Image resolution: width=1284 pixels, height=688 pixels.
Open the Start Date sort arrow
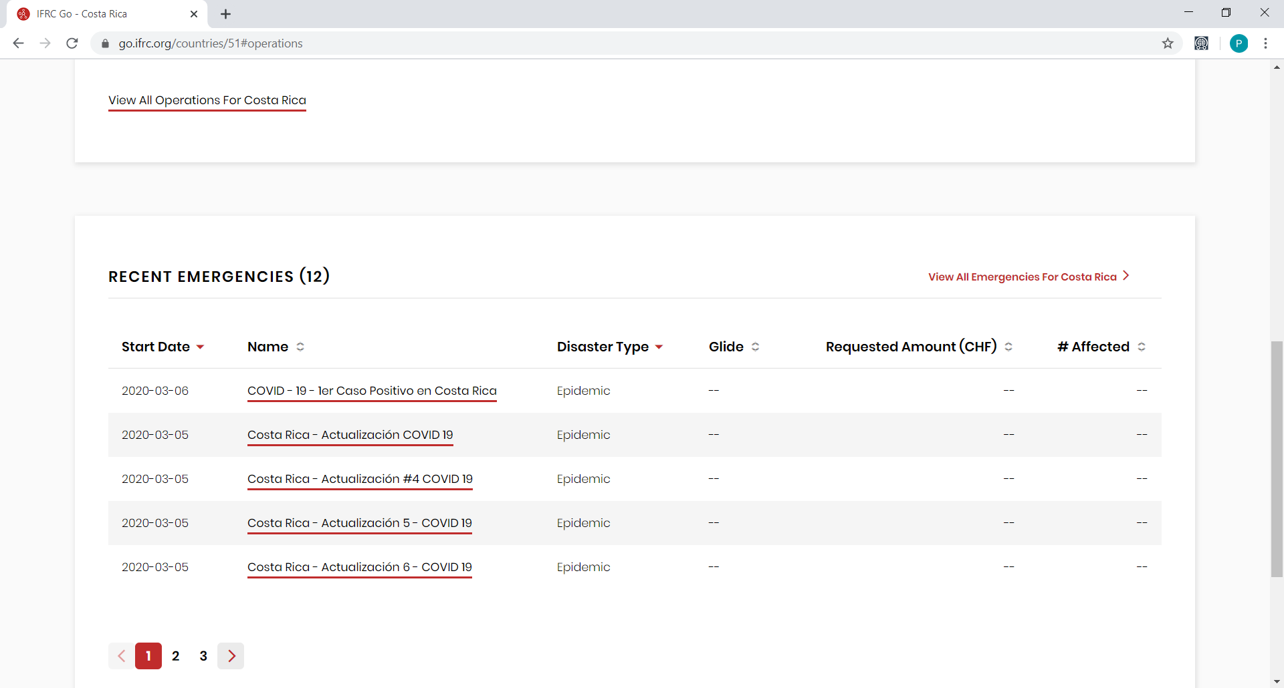click(201, 347)
